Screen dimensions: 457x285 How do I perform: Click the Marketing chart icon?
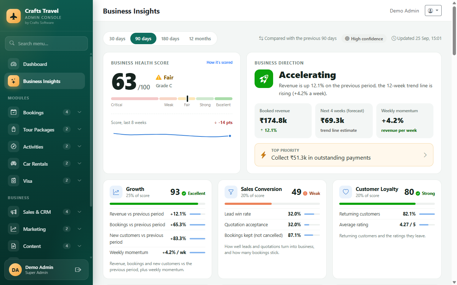tap(14, 229)
